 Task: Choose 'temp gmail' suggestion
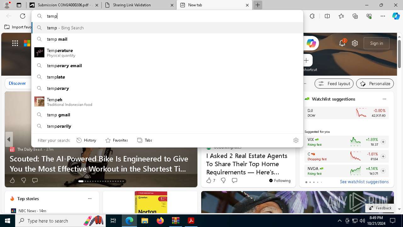[x=167, y=115]
